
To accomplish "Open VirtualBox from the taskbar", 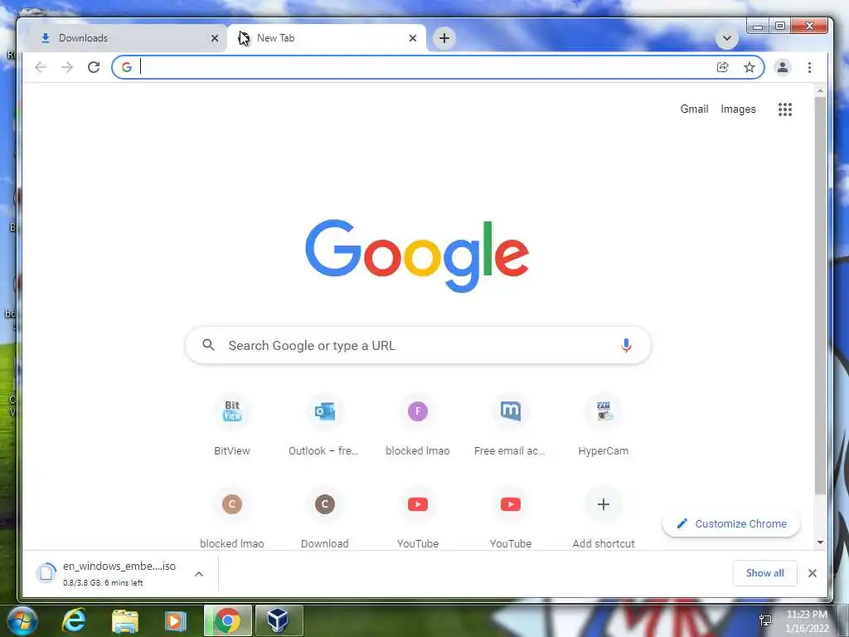I will pos(279,620).
